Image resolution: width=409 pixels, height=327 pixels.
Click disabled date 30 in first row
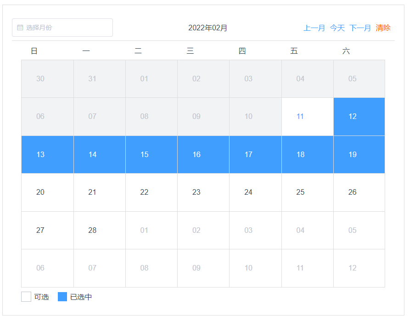tap(47, 79)
